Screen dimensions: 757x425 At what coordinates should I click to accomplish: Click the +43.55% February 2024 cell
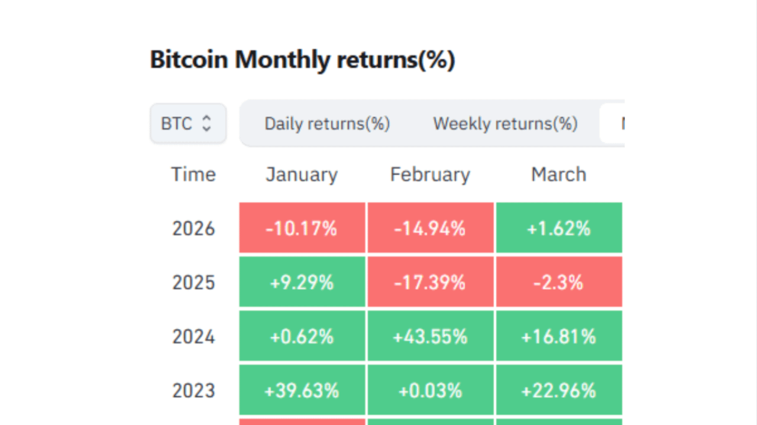(430, 336)
